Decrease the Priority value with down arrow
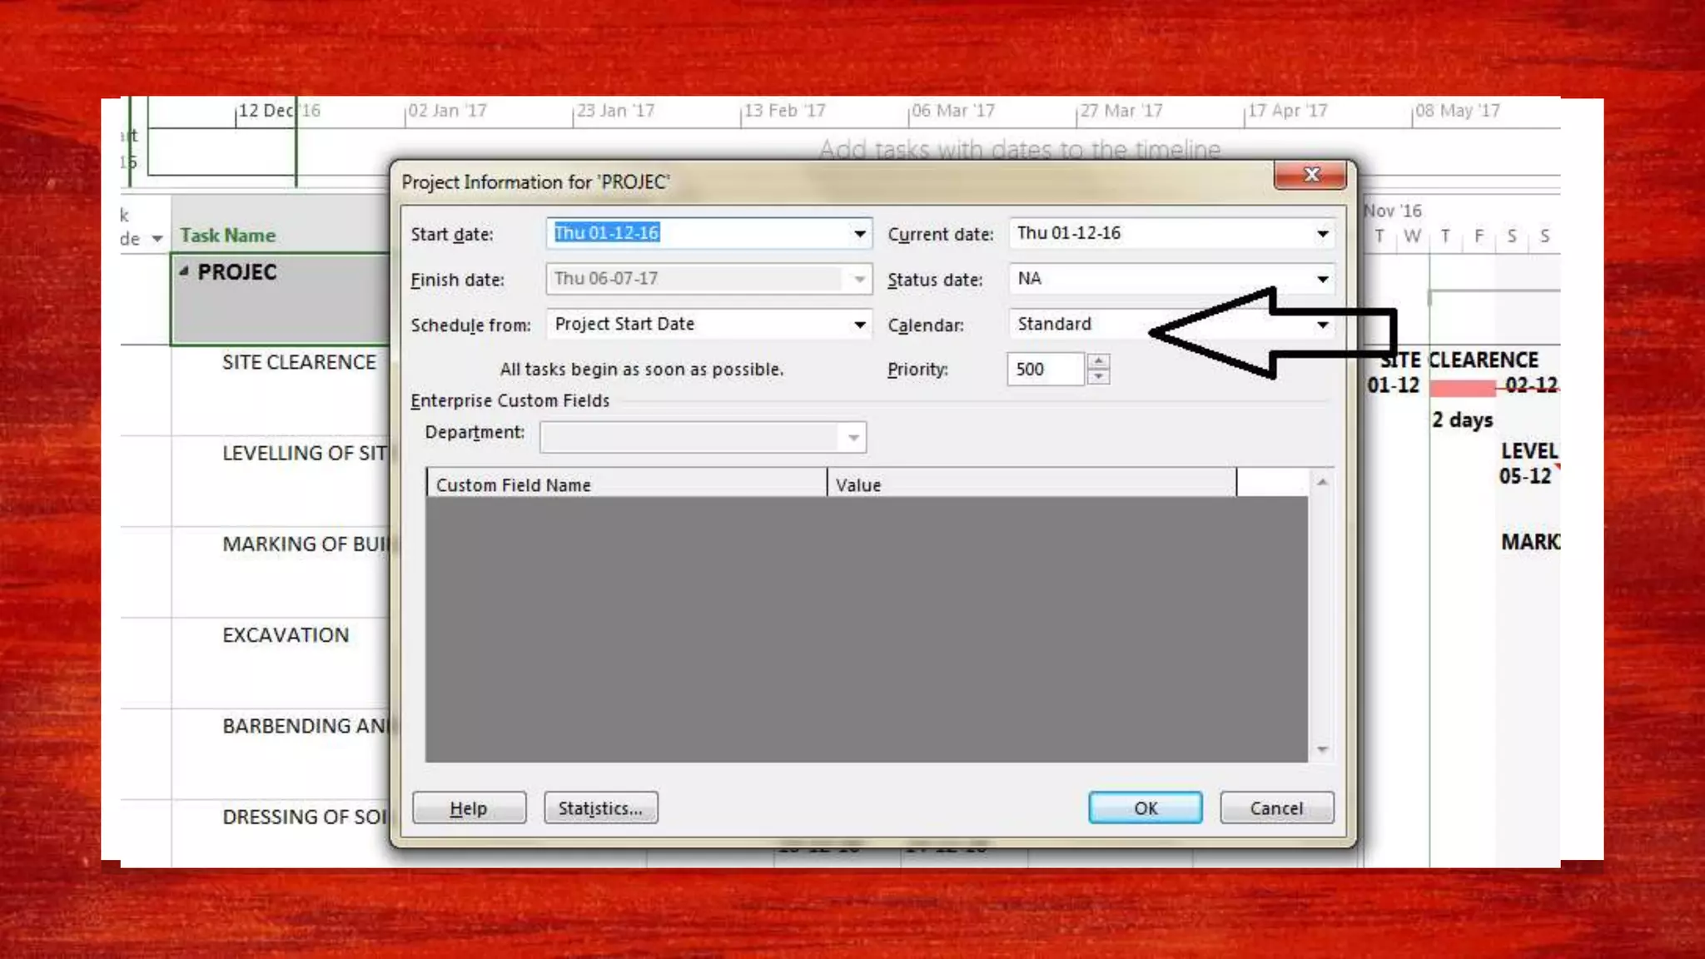This screenshot has width=1705, height=959. [1099, 376]
